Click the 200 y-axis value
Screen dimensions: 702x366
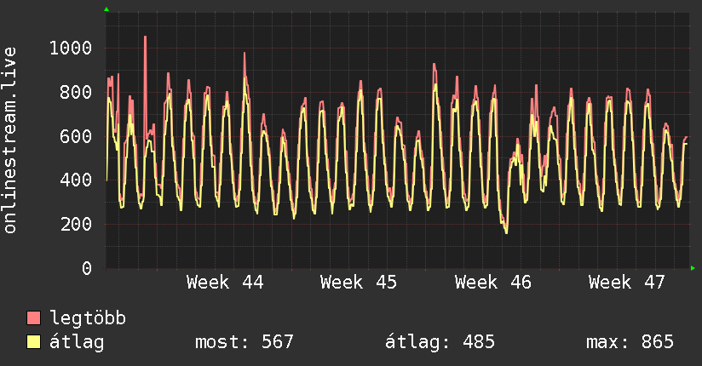click(x=76, y=224)
